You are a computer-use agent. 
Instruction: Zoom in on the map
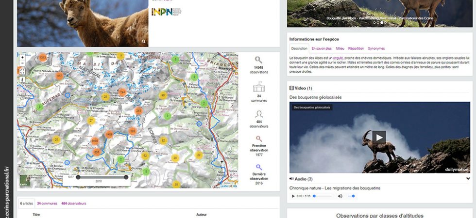(22, 57)
